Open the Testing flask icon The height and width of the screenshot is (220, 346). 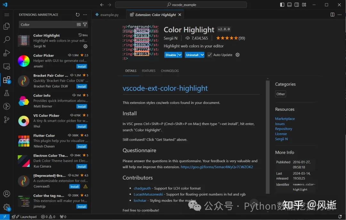(7, 93)
